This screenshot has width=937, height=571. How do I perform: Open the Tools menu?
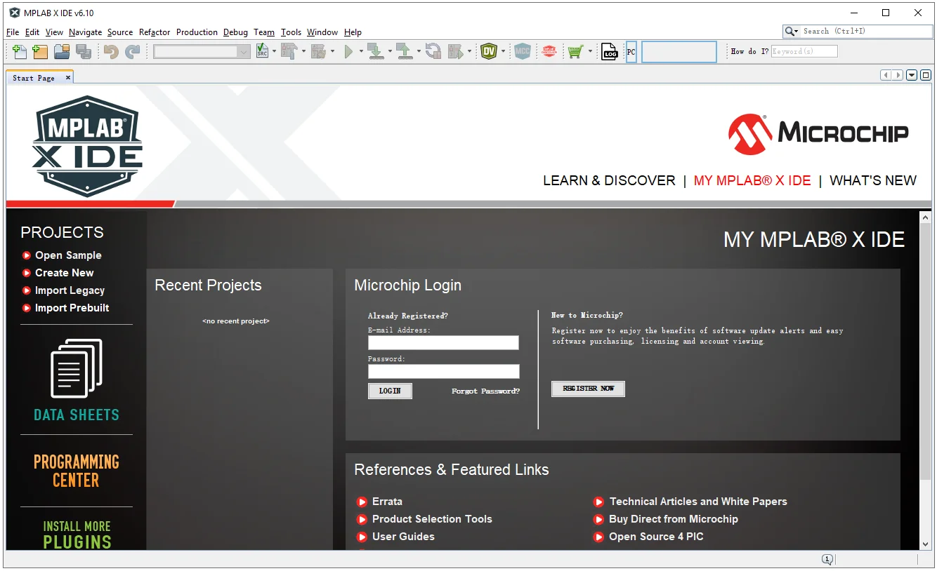pyautogui.click(x=291, y=32)
